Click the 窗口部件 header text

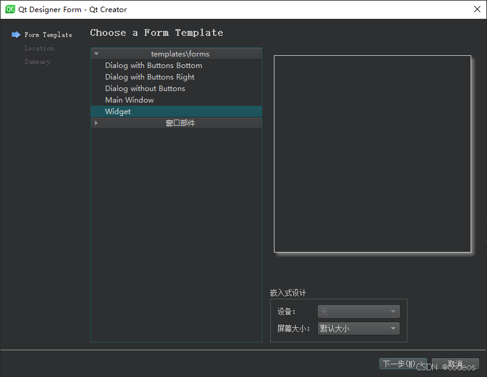tap(180, 123)
